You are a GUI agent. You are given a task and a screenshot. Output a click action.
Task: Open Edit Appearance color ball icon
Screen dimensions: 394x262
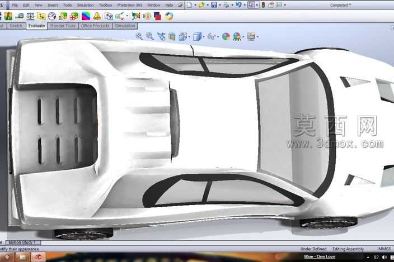(226, 37)
